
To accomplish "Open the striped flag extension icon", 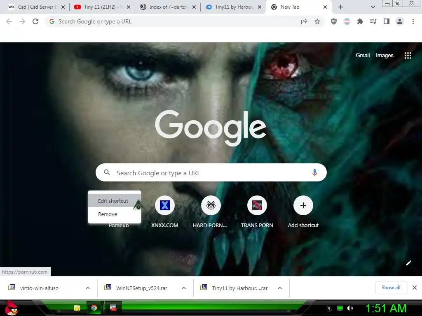I will [x=347, y=21].
